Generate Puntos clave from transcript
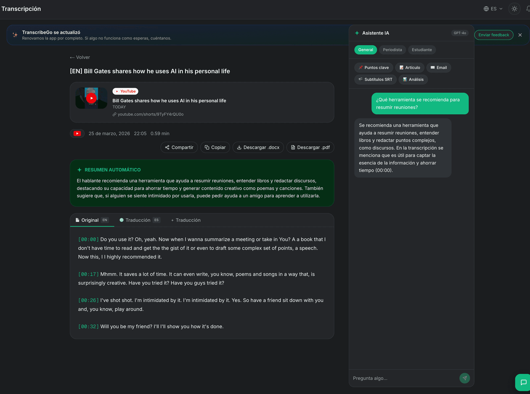This screenshot has height=394, width=530. (x=373, y=68)
